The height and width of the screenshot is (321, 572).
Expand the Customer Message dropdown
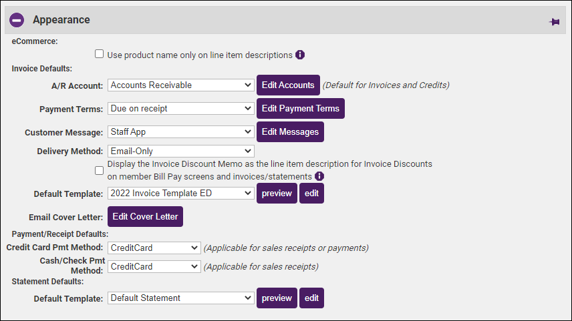coord(180,132)
